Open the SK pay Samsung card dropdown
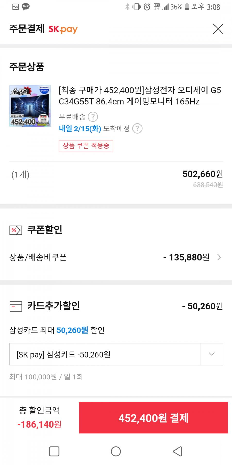Screen dimensions: 232x465 pos(116,354)
